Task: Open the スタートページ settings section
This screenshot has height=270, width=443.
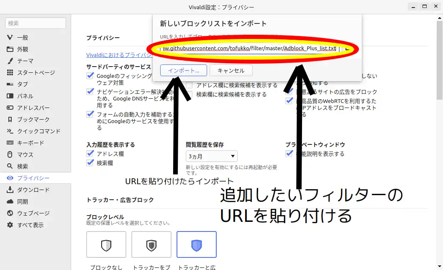Action: [35, 73]
